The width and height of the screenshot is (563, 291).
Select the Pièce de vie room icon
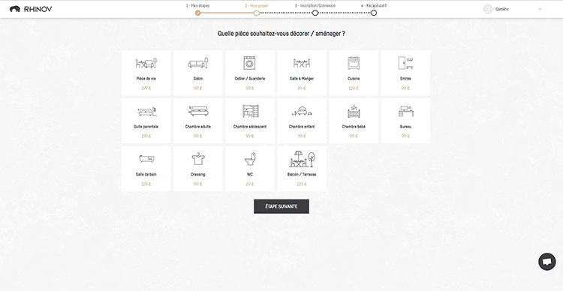point(146,63)
